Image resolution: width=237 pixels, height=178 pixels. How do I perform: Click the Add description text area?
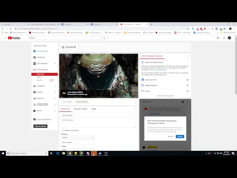click(98, 123)
